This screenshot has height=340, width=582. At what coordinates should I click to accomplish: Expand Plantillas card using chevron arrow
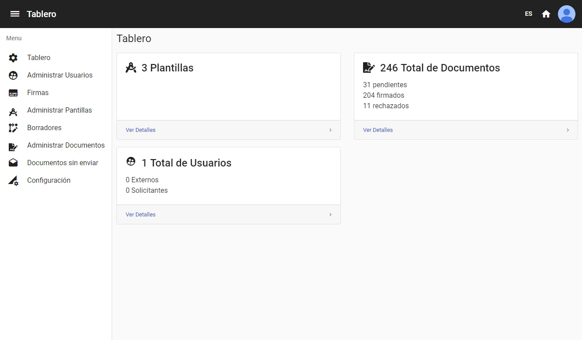[330, 130]
